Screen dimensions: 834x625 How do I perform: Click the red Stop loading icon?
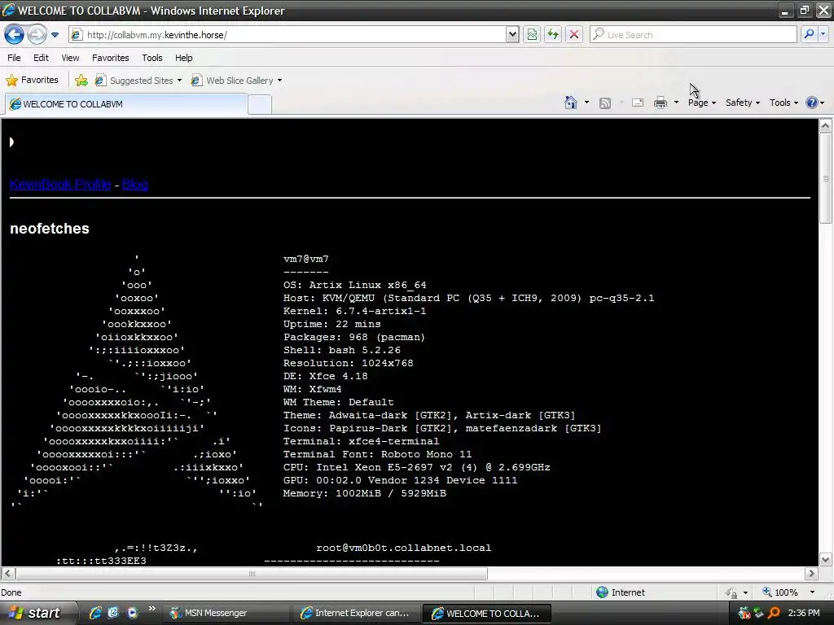coord(574,35)
